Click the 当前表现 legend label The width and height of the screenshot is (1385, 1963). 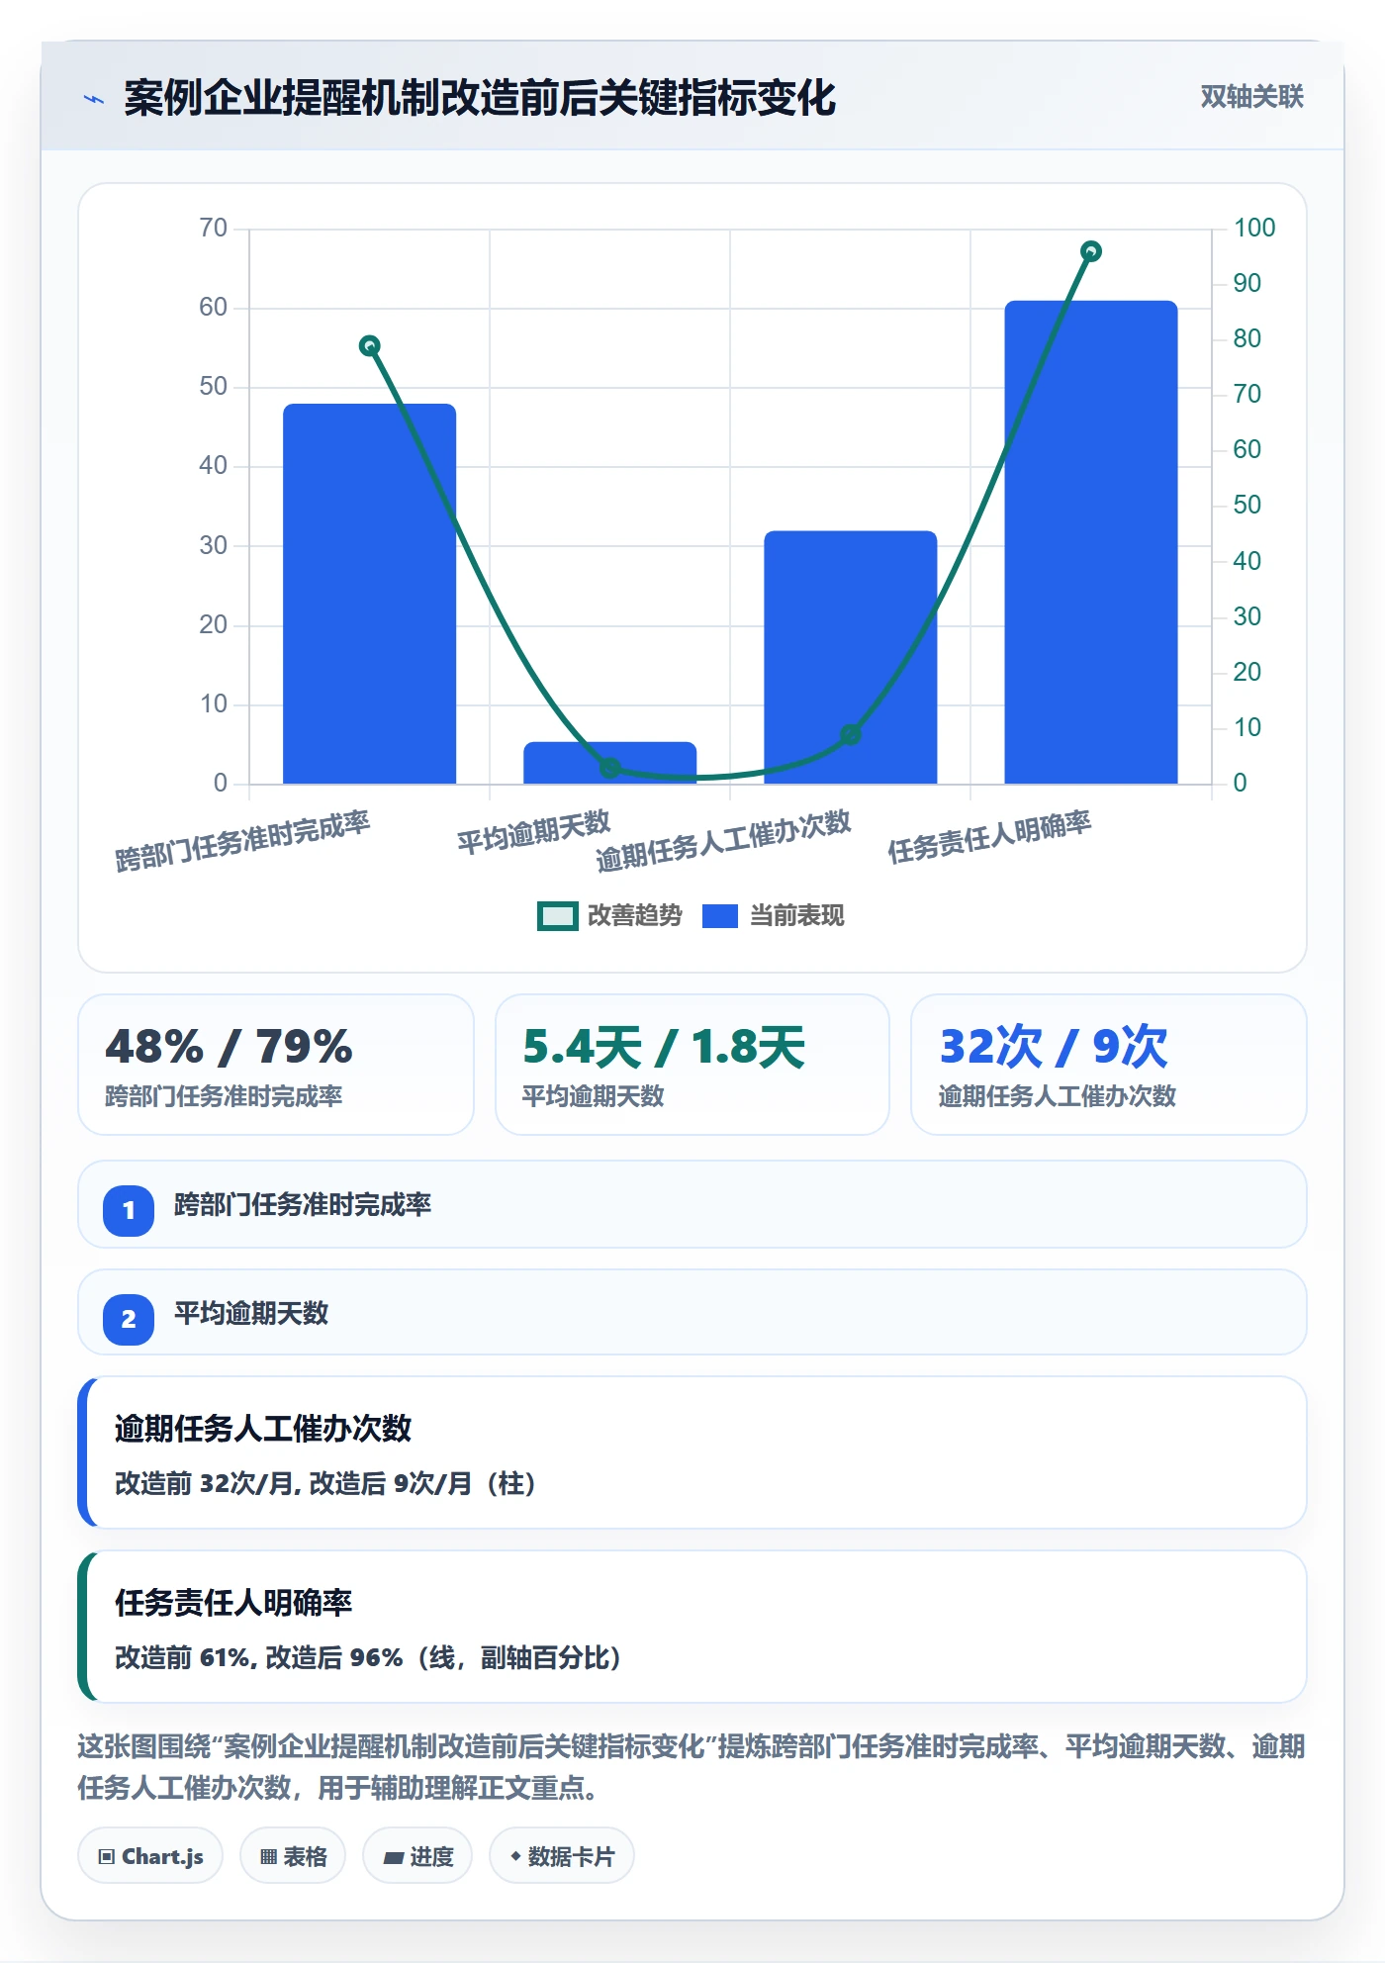[796, 916]
